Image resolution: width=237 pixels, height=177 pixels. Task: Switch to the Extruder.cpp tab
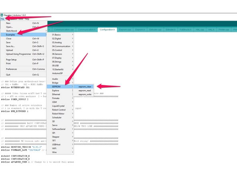(x=155, y=29)
